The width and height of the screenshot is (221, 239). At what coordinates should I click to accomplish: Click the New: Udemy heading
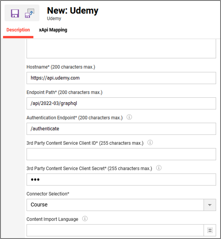click(72, 11)
